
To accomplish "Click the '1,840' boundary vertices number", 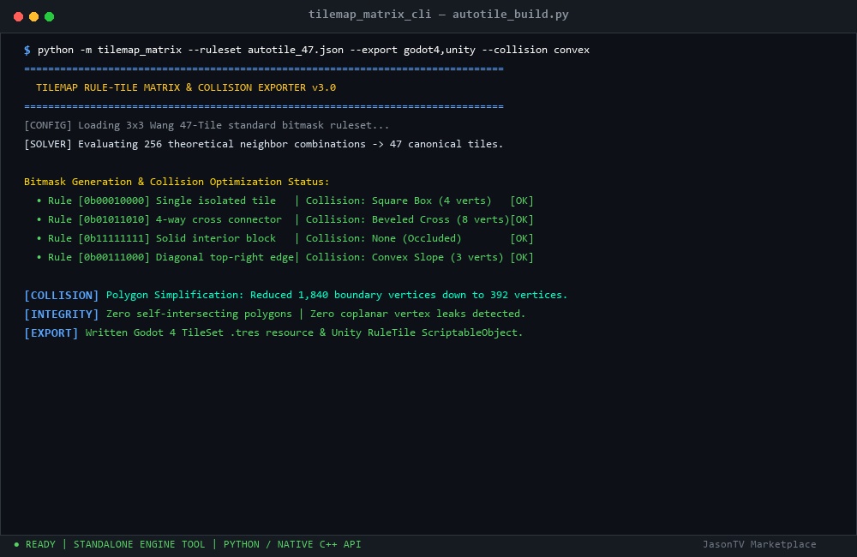I will [313, 295].
